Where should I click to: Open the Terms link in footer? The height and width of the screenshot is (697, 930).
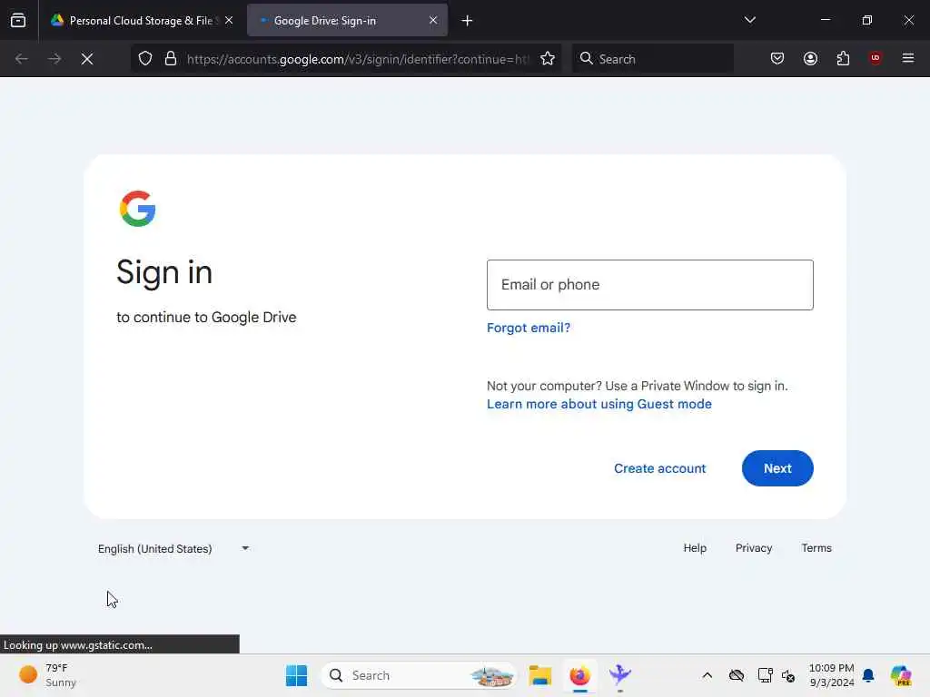click(x=816, y=548)
